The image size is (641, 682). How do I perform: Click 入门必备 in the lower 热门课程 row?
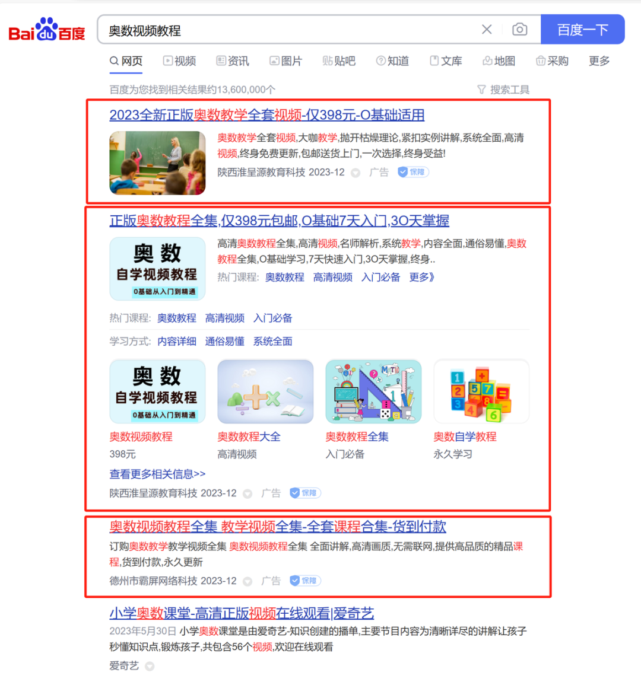pos(273,318)
